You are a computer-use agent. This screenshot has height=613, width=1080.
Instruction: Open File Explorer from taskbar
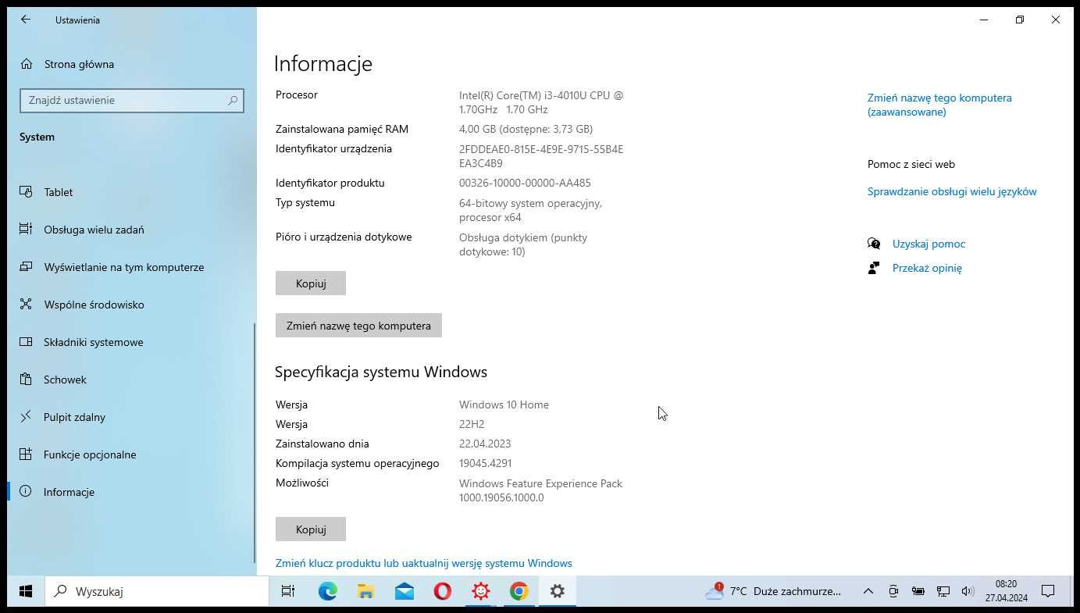click(x=365, y=591)
